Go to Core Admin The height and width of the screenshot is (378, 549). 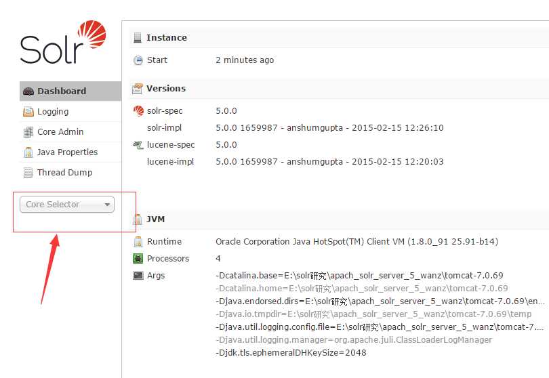70,132
